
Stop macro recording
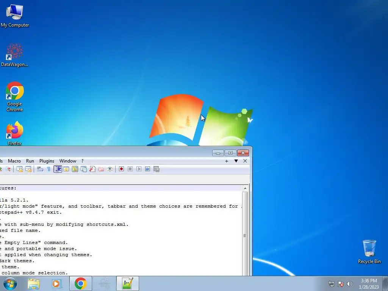(x=130, y=169)
